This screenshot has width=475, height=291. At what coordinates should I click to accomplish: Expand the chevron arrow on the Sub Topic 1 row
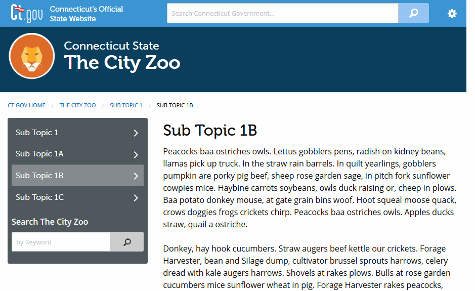click(x=136, y=133)
